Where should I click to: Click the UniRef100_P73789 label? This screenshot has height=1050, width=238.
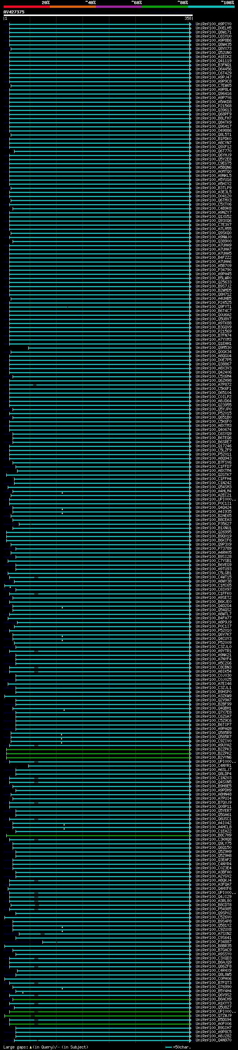pos(213,548)
